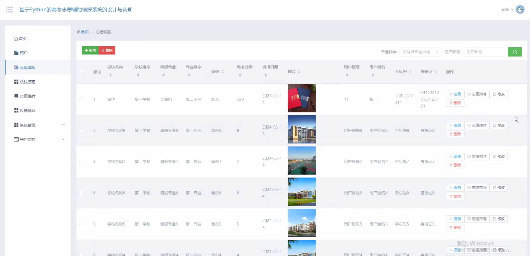Open the 学校名称7 row sports field thumbnail
530x256 pixels.
pos(302,160)
